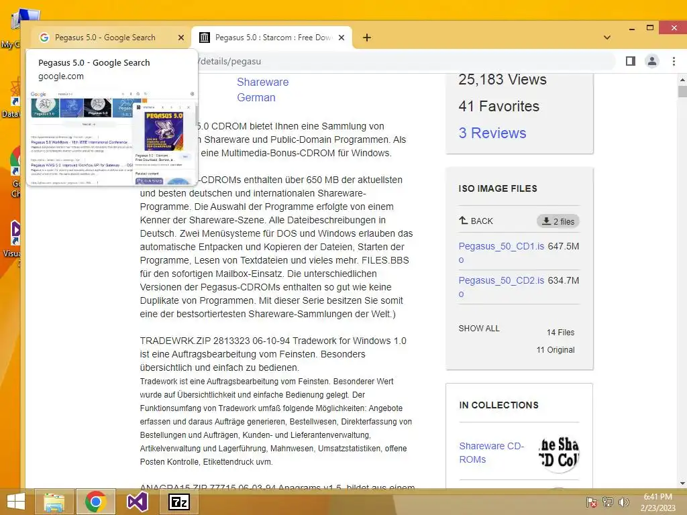This screenshot has height=515, width=687.
Task: Open the Shareware CD-ROMs collection link
Action: point(492,453)
